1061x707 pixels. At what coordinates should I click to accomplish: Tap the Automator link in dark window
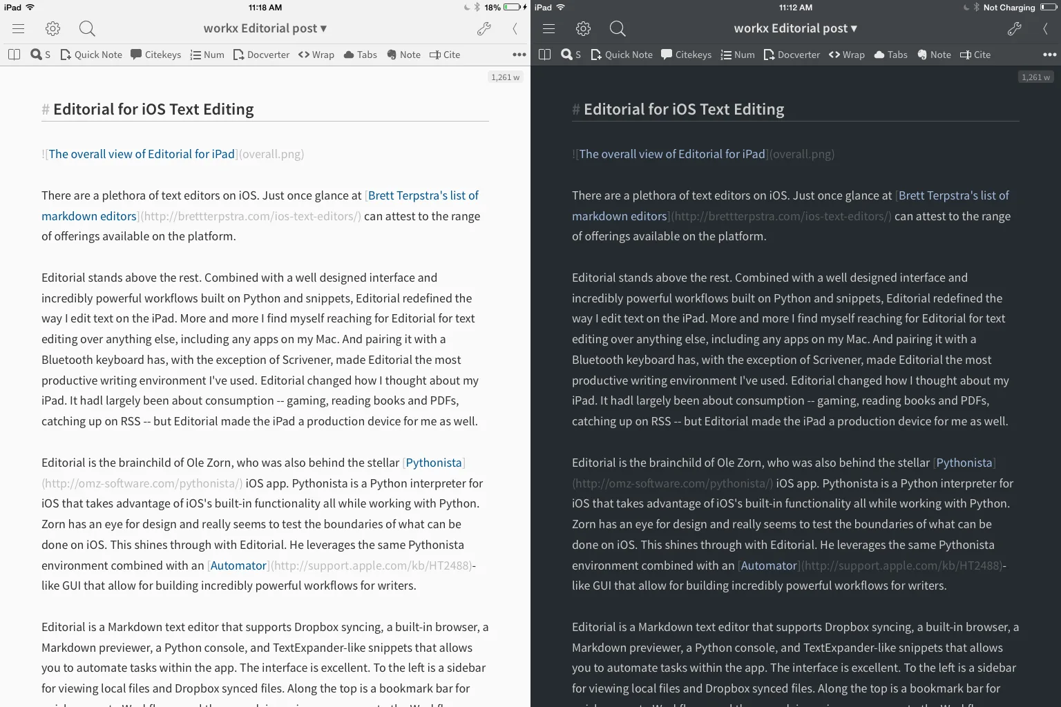[x=769, y=565]
